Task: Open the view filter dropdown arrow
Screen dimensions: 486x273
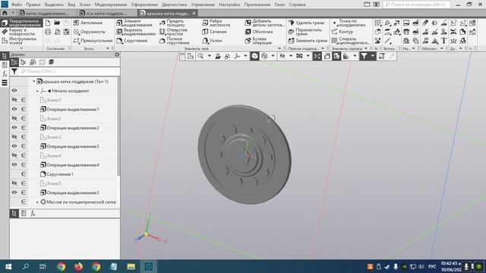Action: 373,56
